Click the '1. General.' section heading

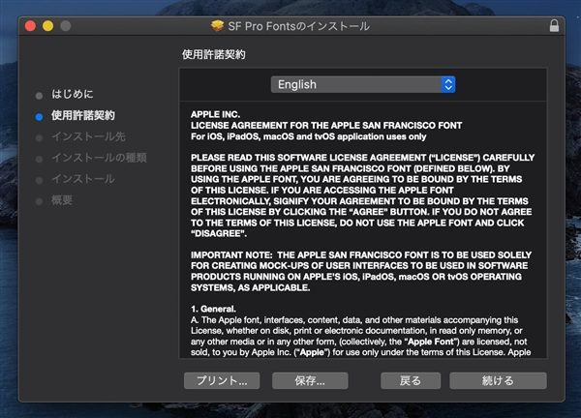coord(213,309)
